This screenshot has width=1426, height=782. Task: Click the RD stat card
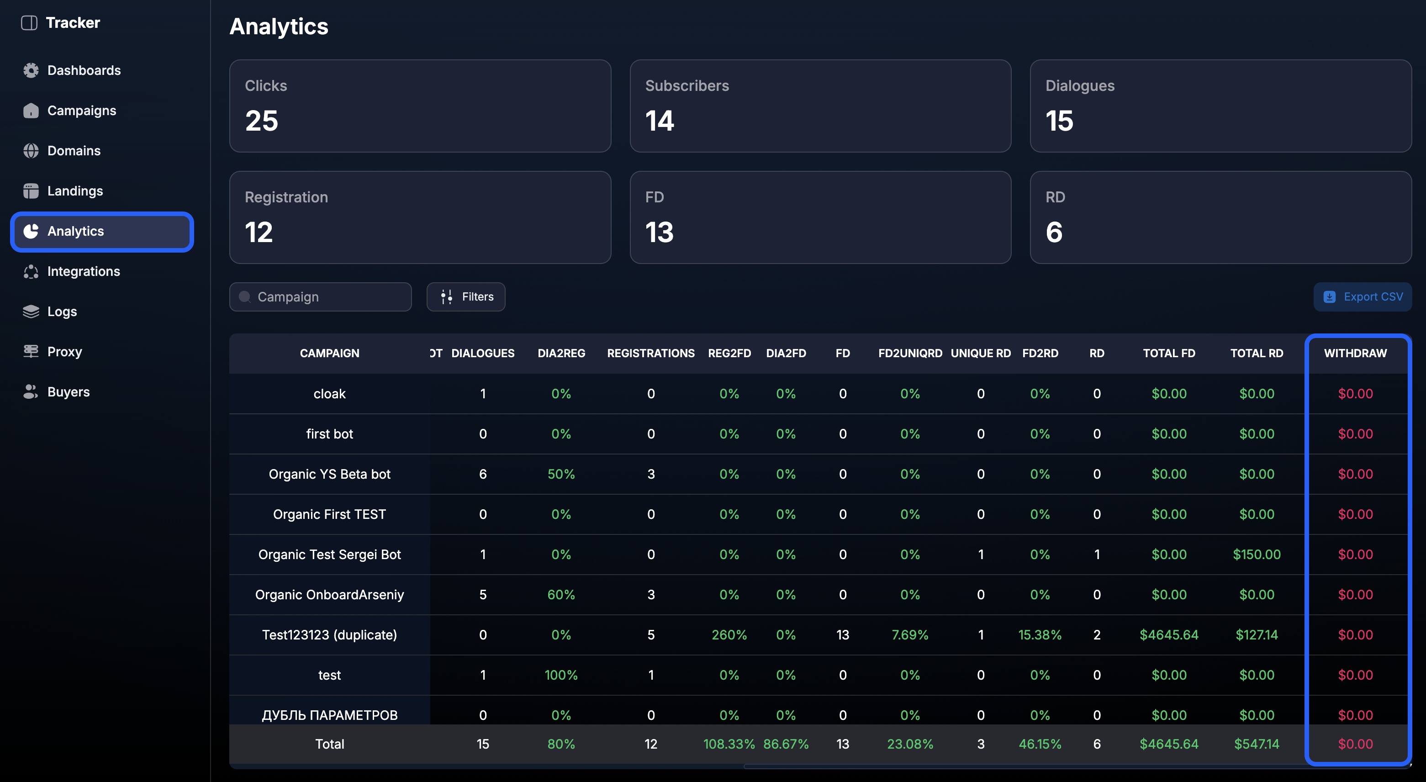[x=1220, y=217]
